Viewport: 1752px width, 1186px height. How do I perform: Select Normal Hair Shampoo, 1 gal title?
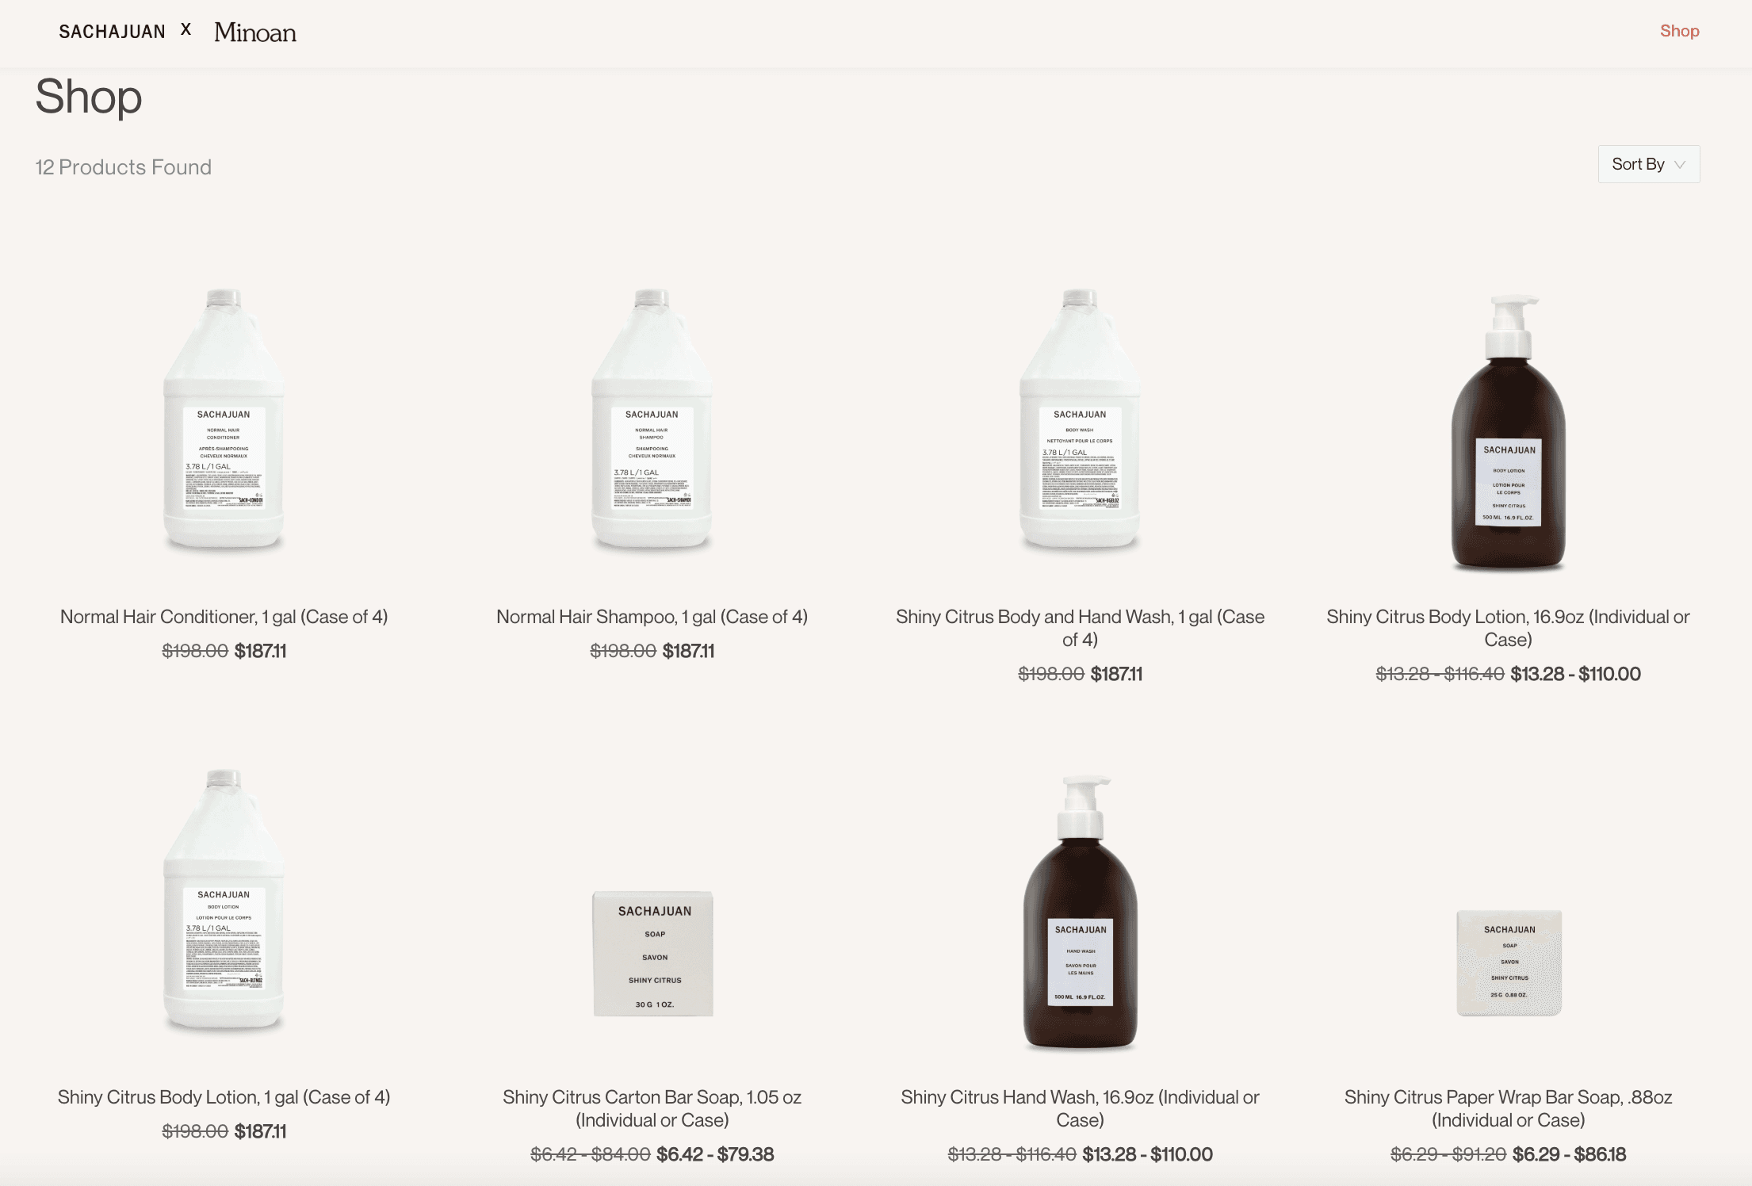click(652, 617)
